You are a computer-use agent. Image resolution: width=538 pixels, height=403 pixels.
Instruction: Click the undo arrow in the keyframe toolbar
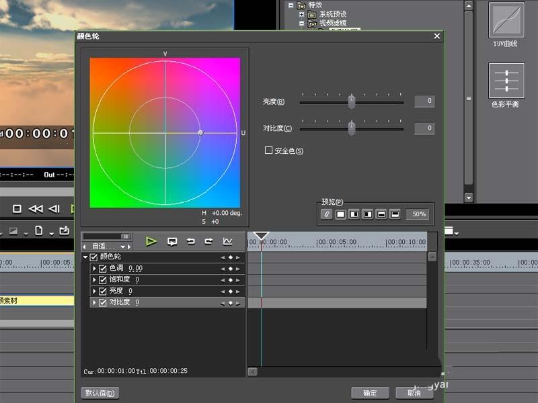[192, 240]
